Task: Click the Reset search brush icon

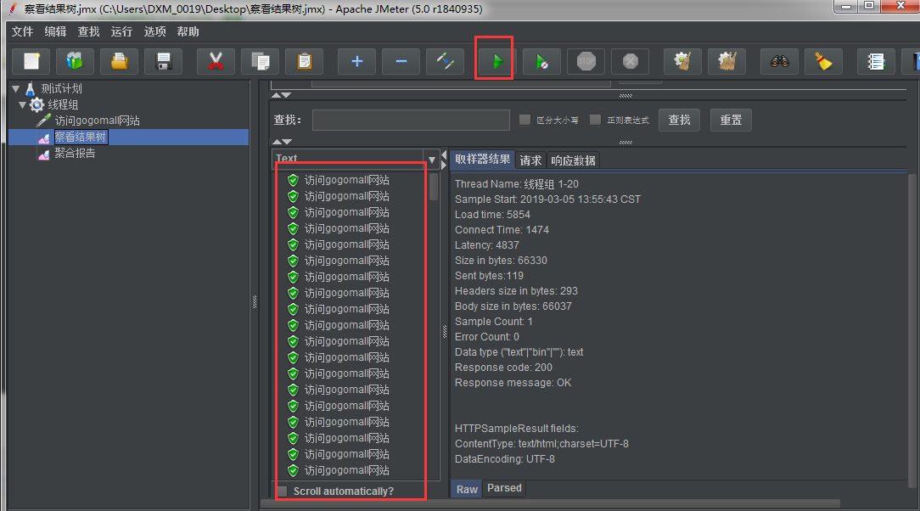Action: (x=823, y=61)
